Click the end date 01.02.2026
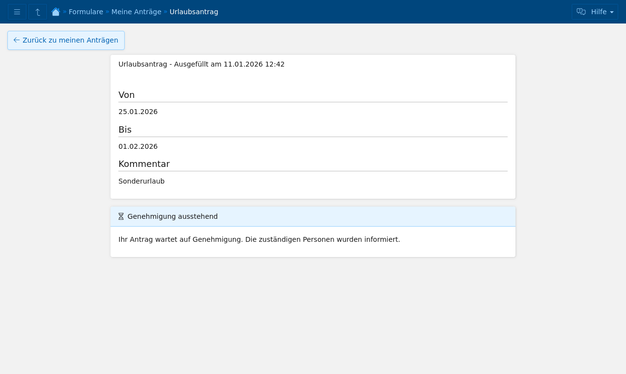626x374 pixels. click(138, 146)
